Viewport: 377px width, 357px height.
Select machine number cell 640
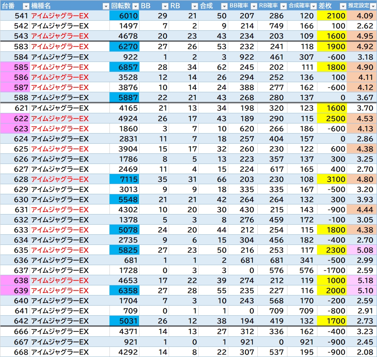15,301
